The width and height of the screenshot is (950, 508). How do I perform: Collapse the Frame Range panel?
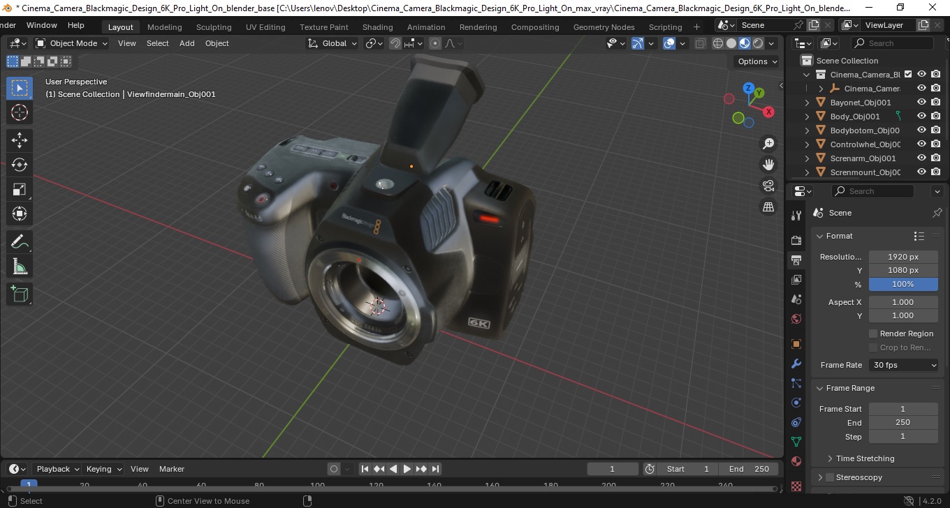pos(820,388)
